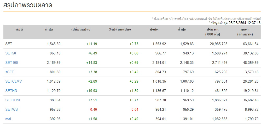Click the mai value 1,799.70
This screenshot has height=124, width=267.
(252, 119)
